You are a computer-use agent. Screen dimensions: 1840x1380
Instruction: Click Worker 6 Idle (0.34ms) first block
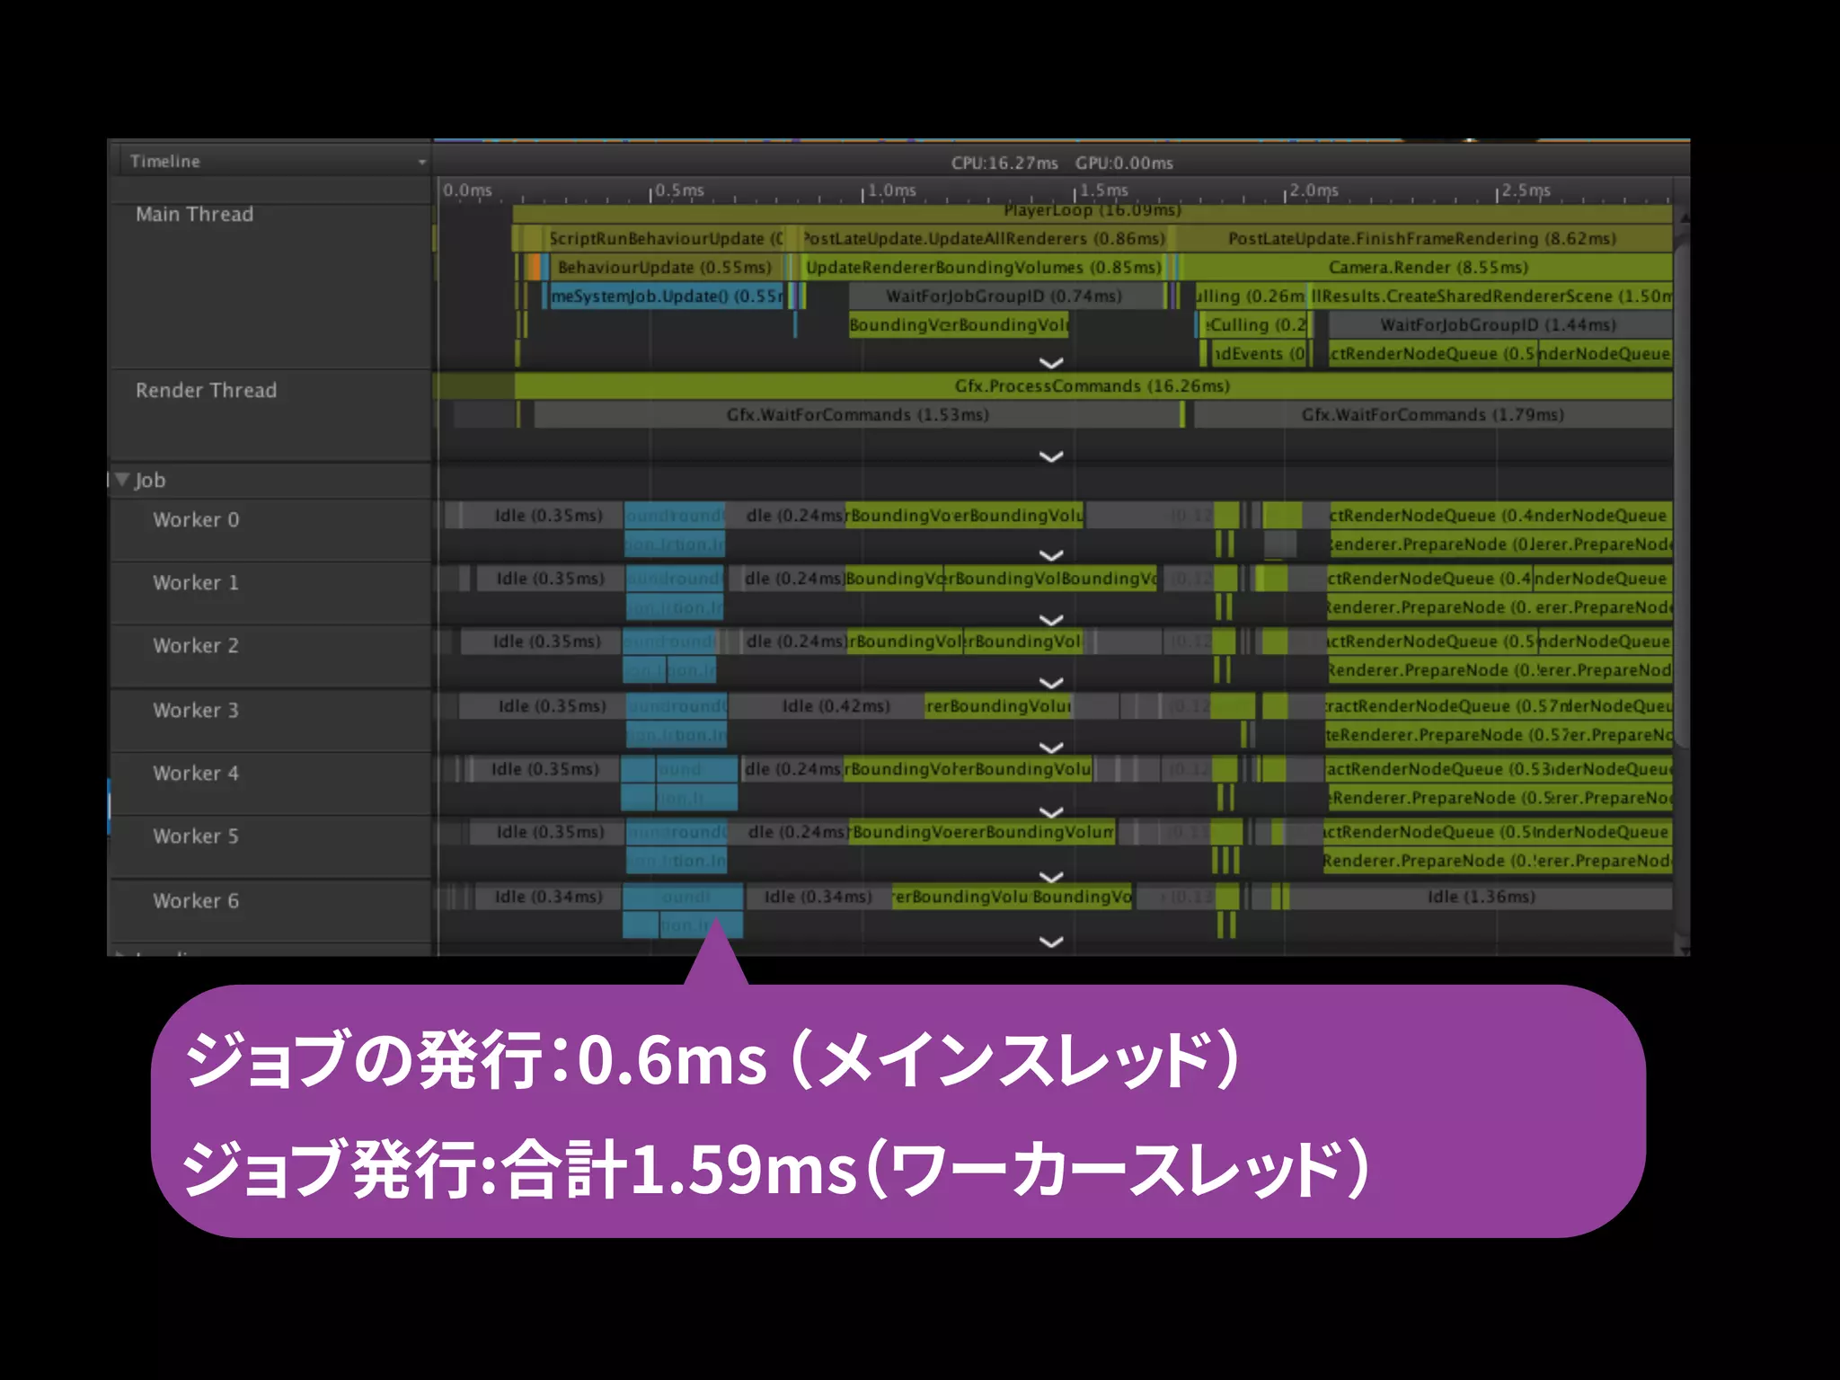548,896
